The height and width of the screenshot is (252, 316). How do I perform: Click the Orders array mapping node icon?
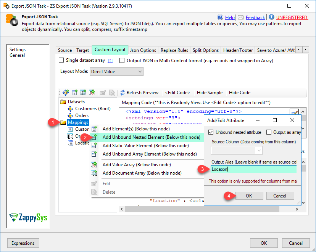pyautogui.click(x=70, y=136)
